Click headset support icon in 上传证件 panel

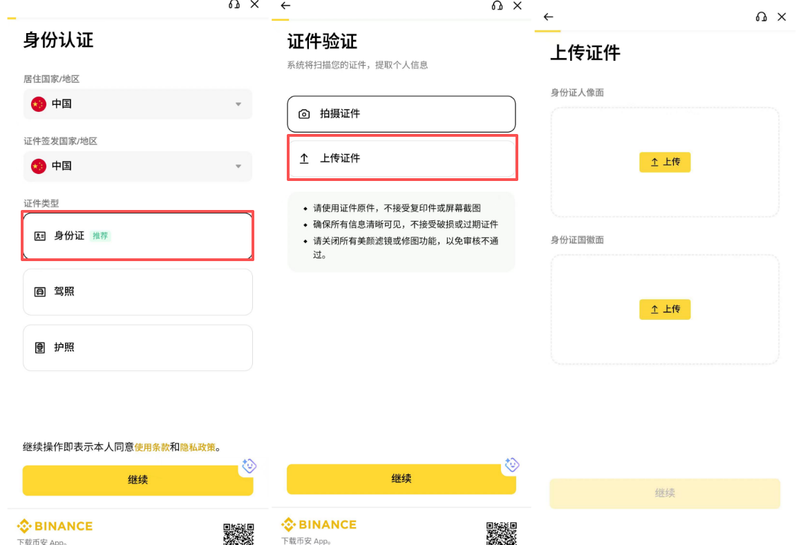coord(762,17)
